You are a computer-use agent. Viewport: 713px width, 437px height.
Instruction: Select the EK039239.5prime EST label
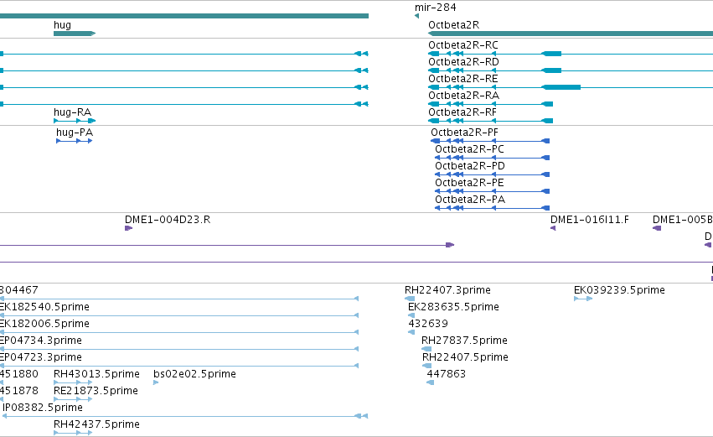[x=619, y=290]
